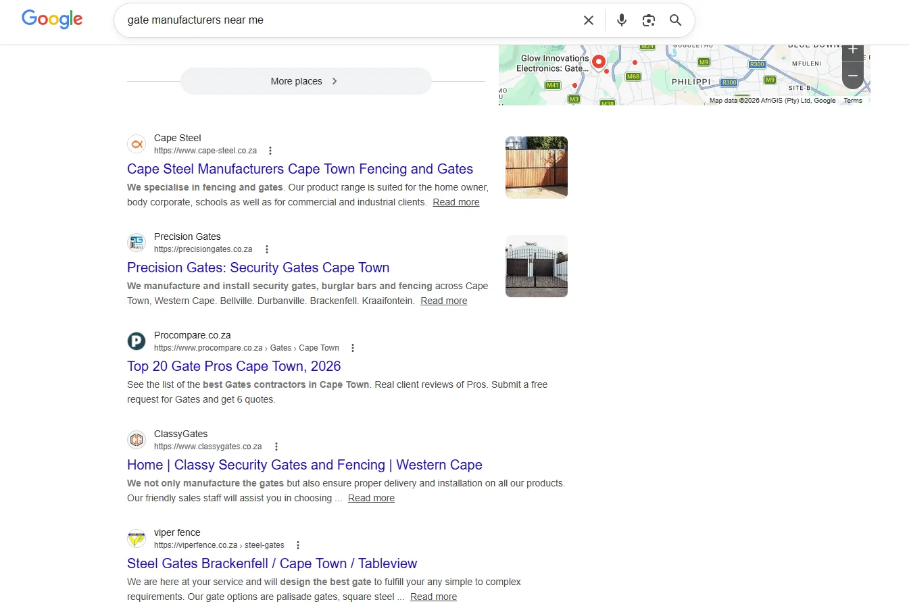Click the classygates.co.za URL
909x606 pixels.
(208, 447)
